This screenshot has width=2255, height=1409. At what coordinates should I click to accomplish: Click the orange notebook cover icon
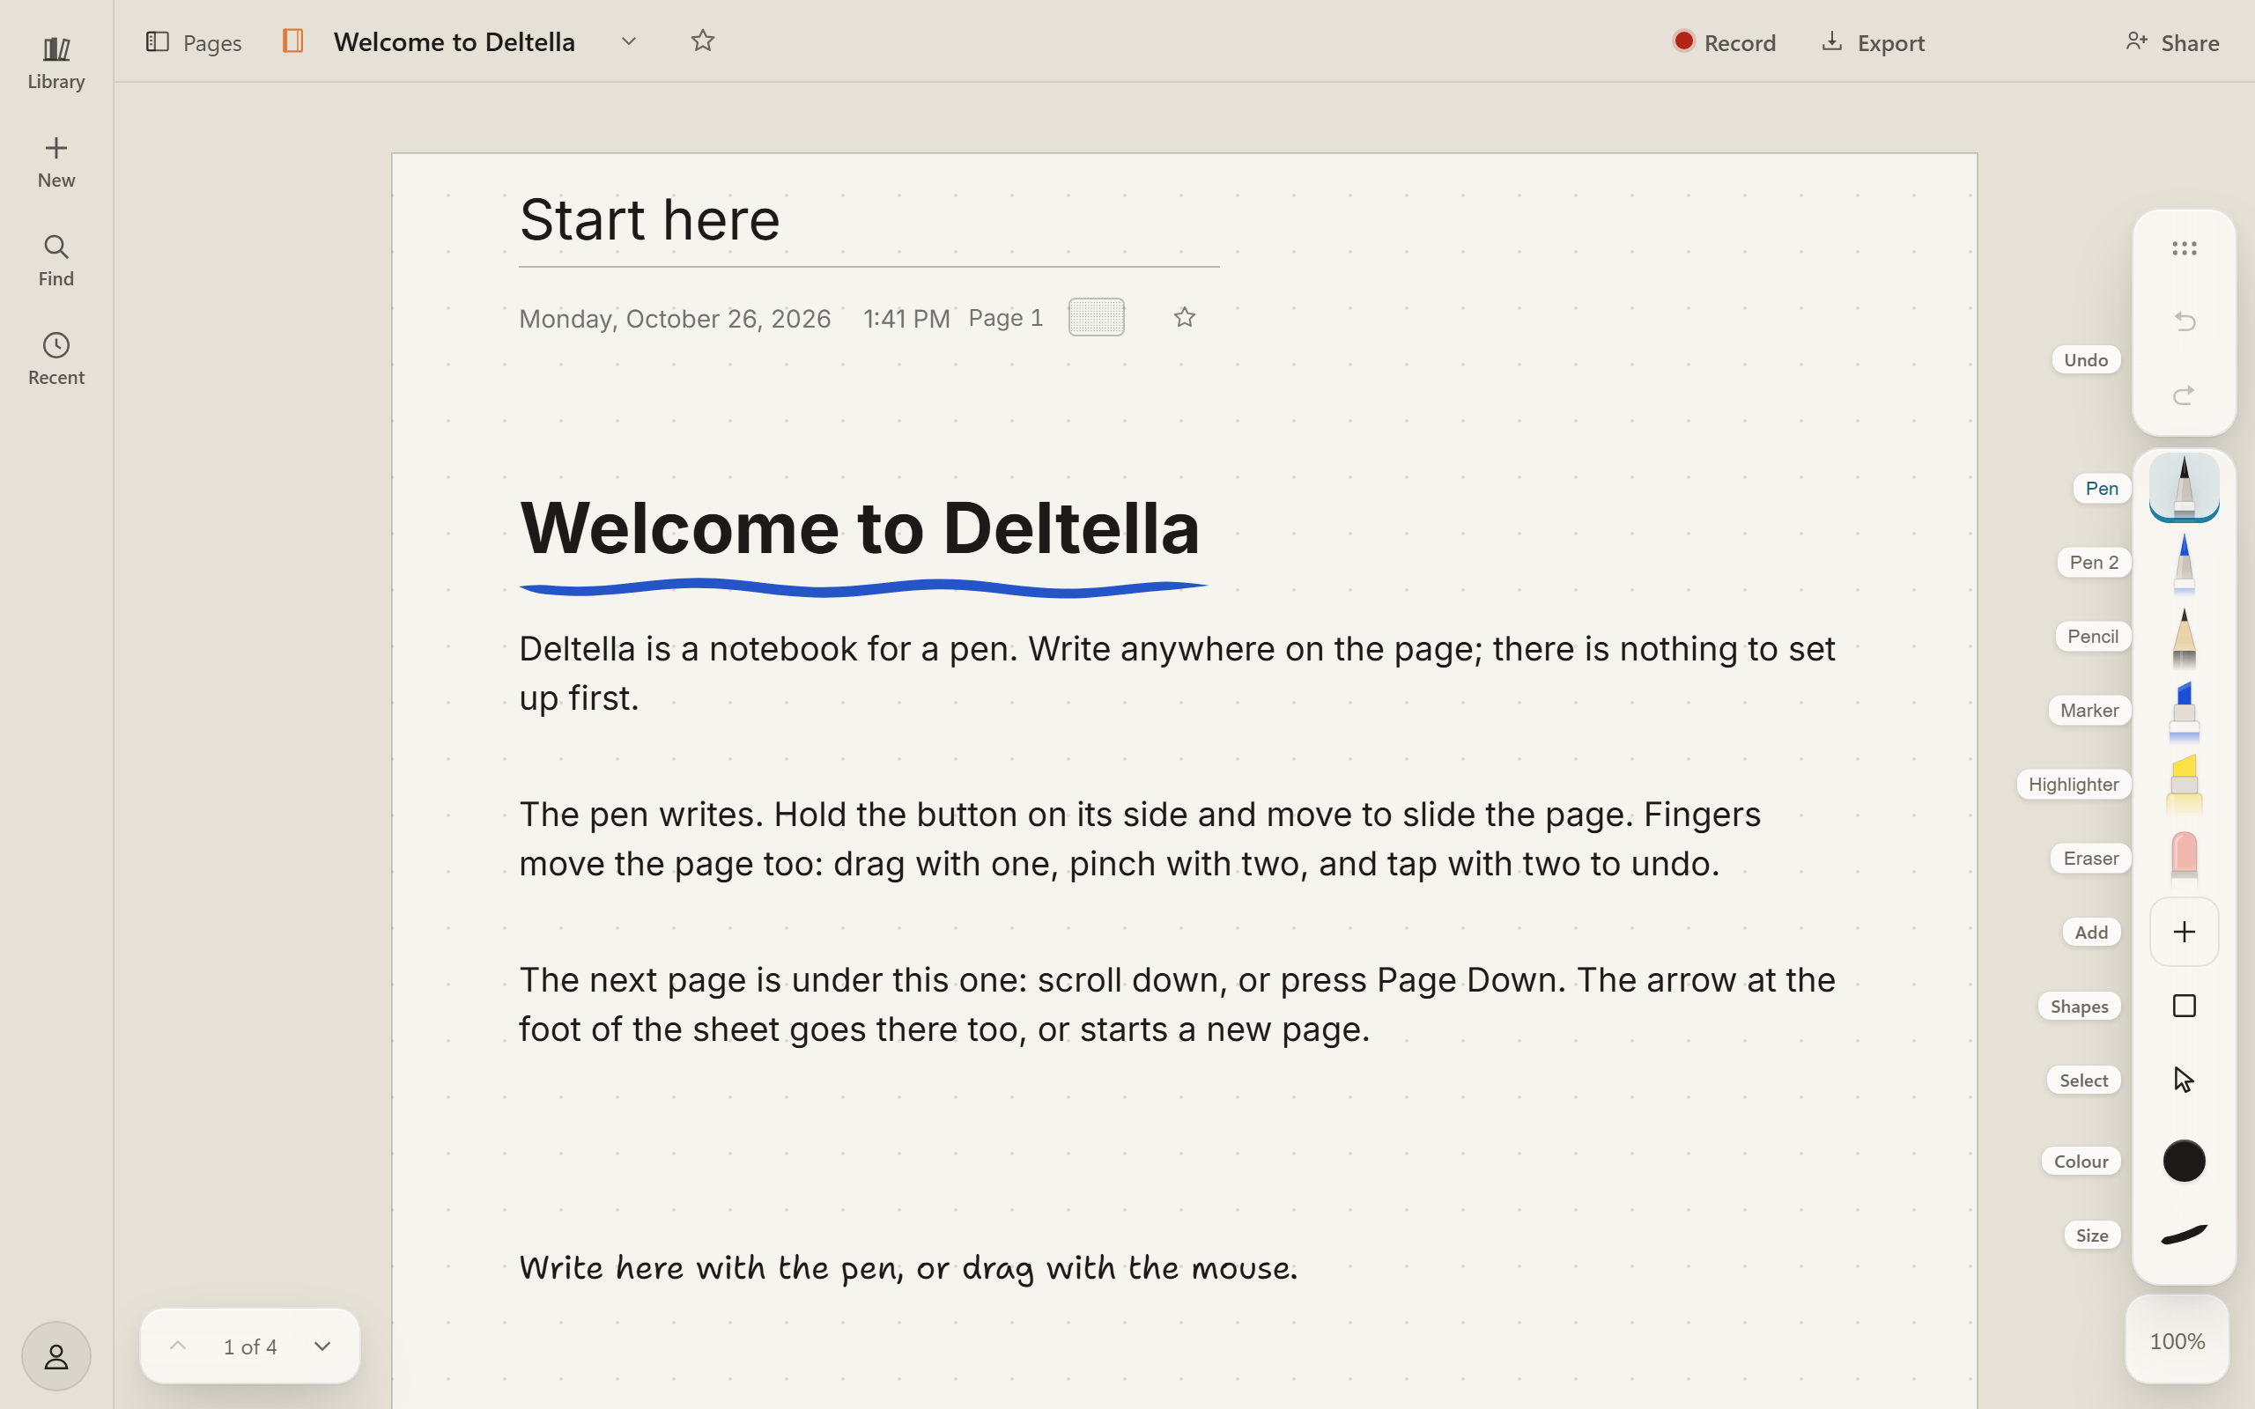pyautogui.click(x=292, y=41)
